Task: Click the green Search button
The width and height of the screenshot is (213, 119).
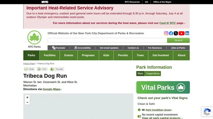Action: pos(178,40)
